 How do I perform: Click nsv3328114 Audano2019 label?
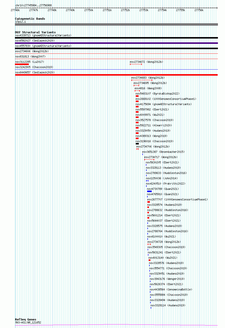click(x=168, y=305)
